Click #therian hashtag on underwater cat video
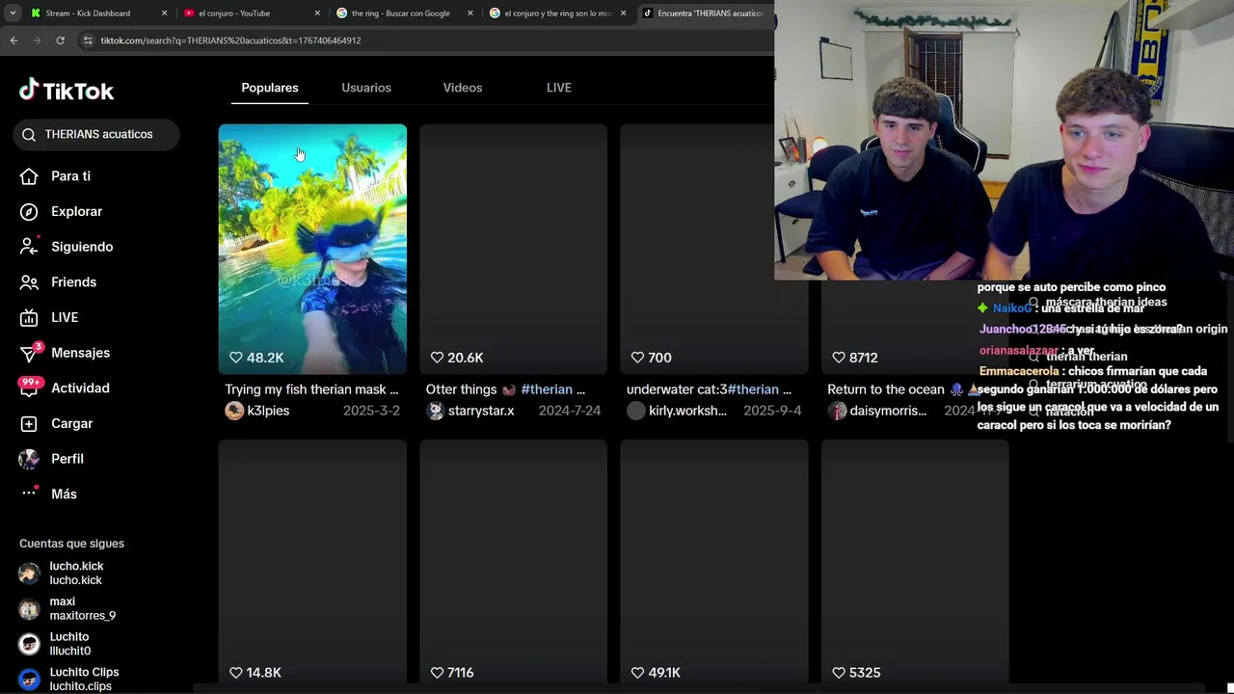This screenshot has height=694, width=1234. [753, 389]
